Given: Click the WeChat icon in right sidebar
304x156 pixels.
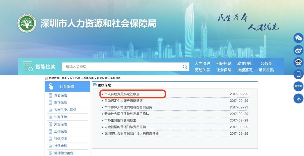Looking at the screenshot, I should click(298, 38).
